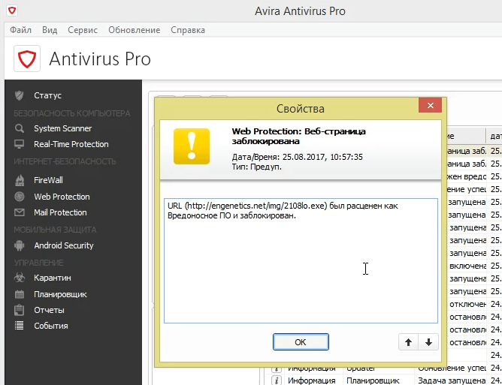Click Web Protection: Веб-страница заблокирована heading
502x385 pixels.
(x=298, y=137)
